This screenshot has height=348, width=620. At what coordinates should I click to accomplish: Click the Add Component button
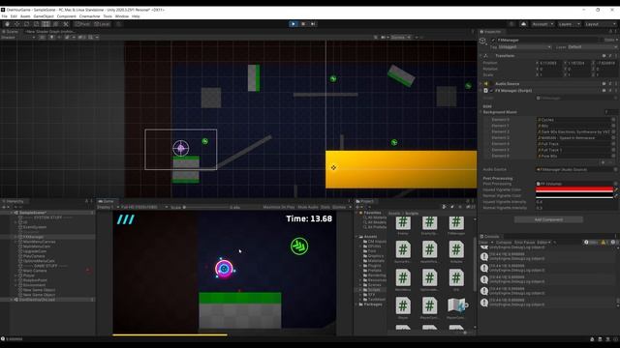coord(548,219)
